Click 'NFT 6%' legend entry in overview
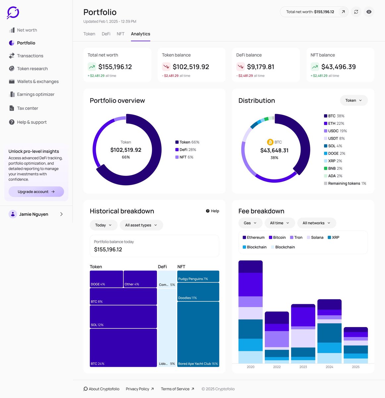385x398 pixels. 184,158
